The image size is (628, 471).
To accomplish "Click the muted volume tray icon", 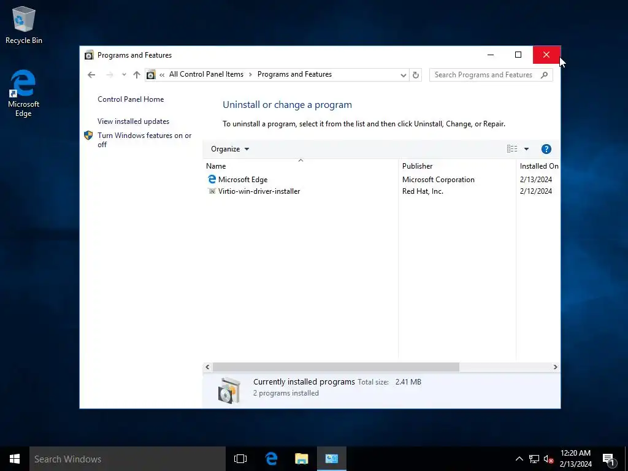I will (548, 459).
